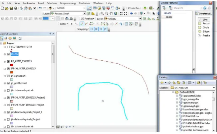Screen dimensions: 217x134
Task: Uncheck the JALAN layer checkbox
Action: click(8, 54)
